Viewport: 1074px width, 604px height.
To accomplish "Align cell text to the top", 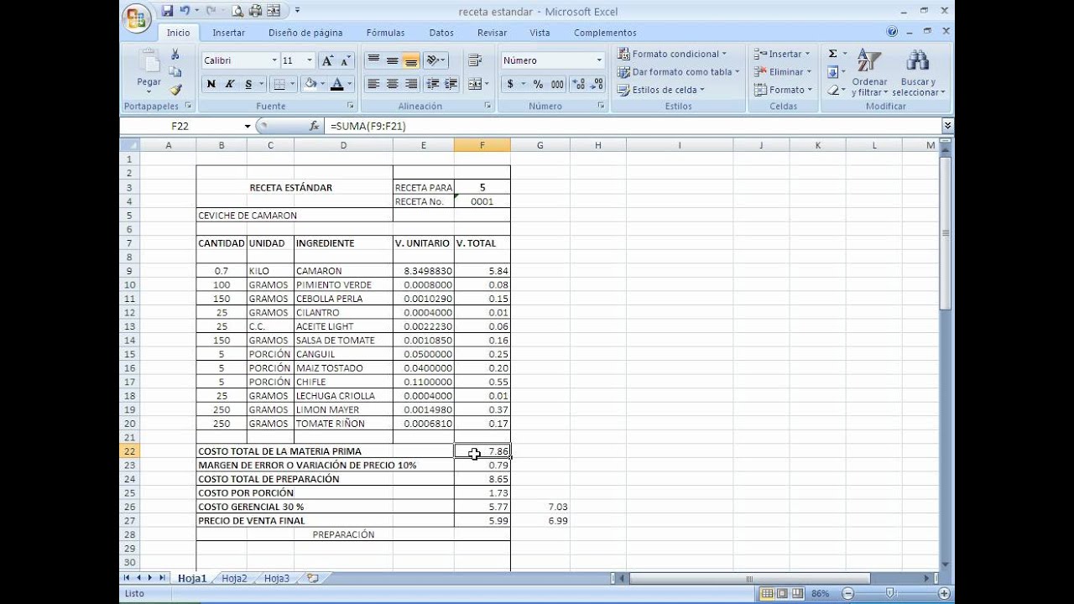I will click(x=373, y=60).
